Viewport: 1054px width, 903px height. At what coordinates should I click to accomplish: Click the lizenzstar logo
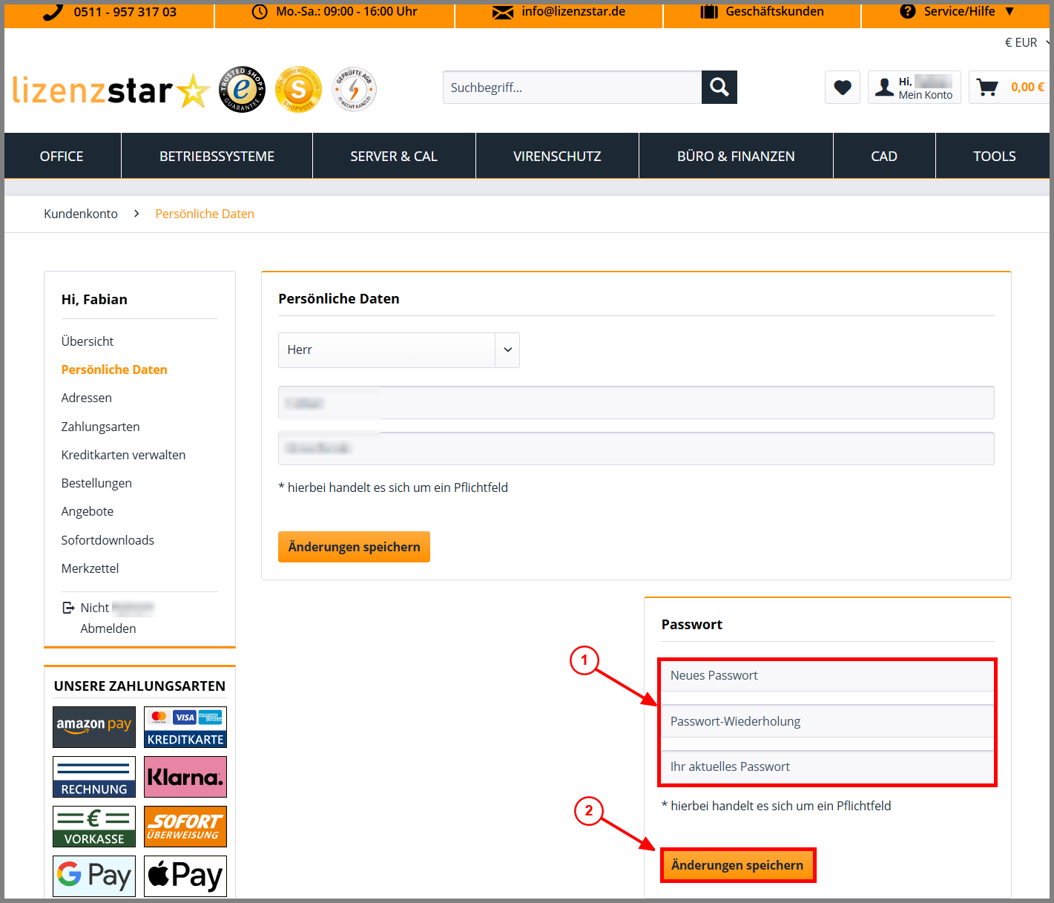point(111,91)
